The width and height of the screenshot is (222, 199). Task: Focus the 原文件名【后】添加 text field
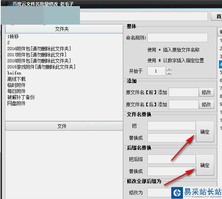(x=184, y=104)
